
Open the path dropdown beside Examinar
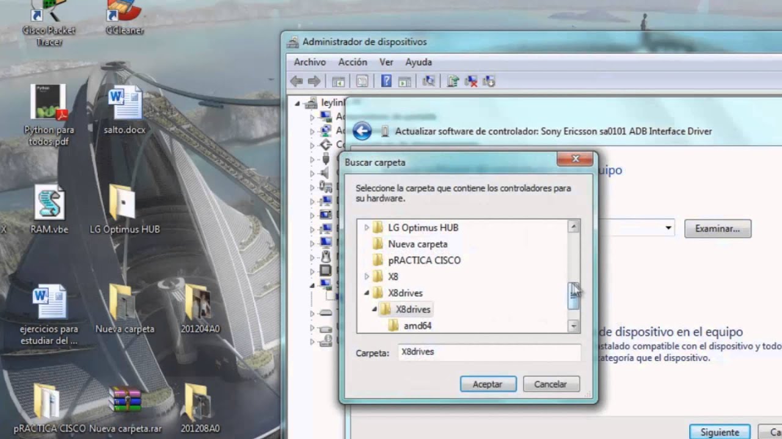click(x=668, y=229)
